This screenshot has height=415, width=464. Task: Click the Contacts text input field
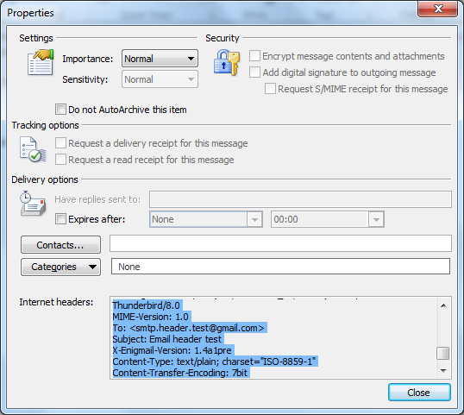point(280,243)
